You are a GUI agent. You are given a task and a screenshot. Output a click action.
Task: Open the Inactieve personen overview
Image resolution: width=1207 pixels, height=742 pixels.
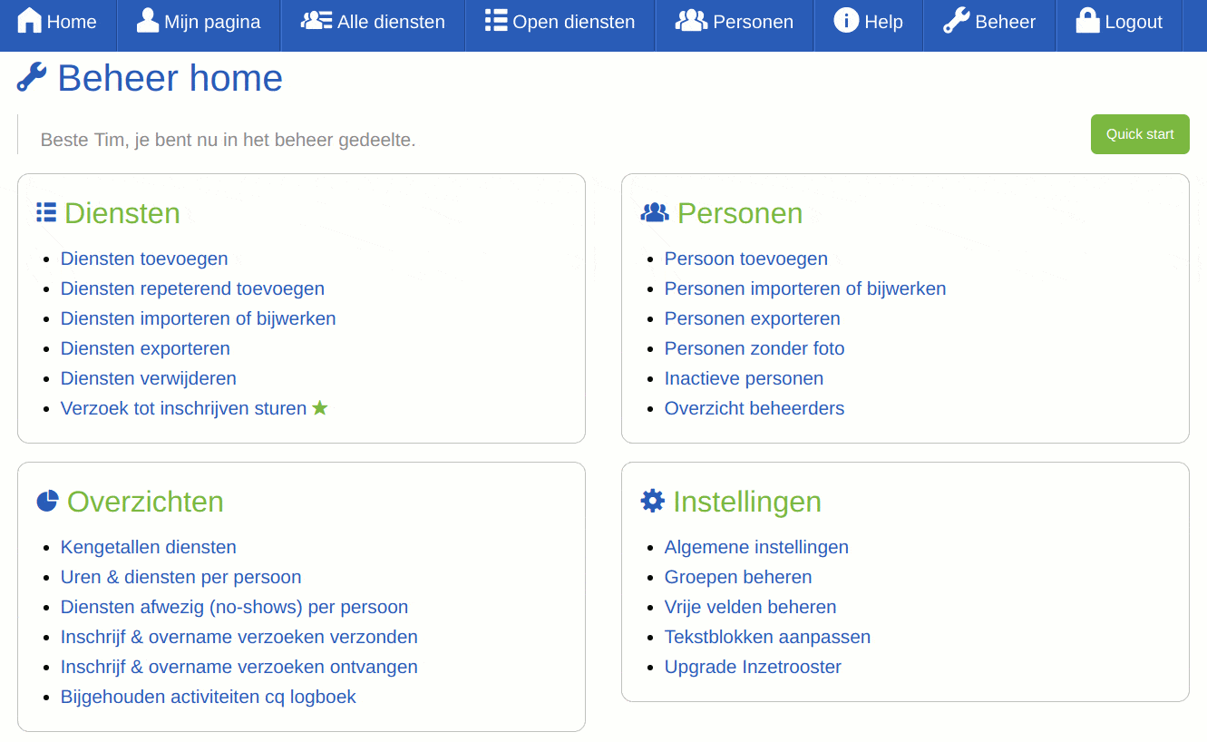point(744,378)
